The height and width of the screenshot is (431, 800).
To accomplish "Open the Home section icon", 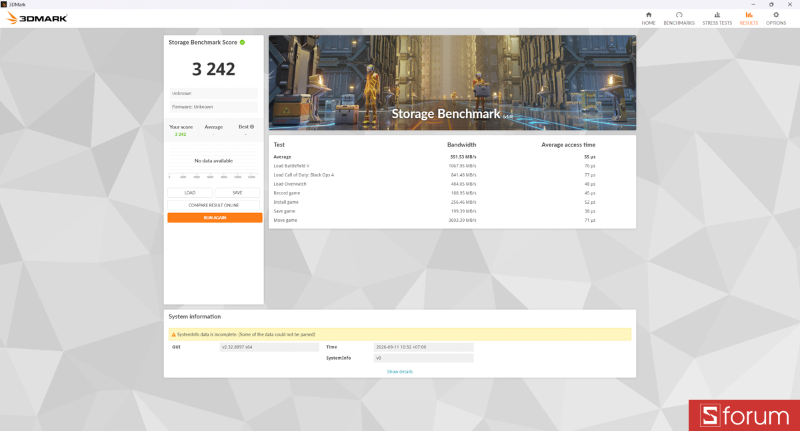I will [649, 15].
